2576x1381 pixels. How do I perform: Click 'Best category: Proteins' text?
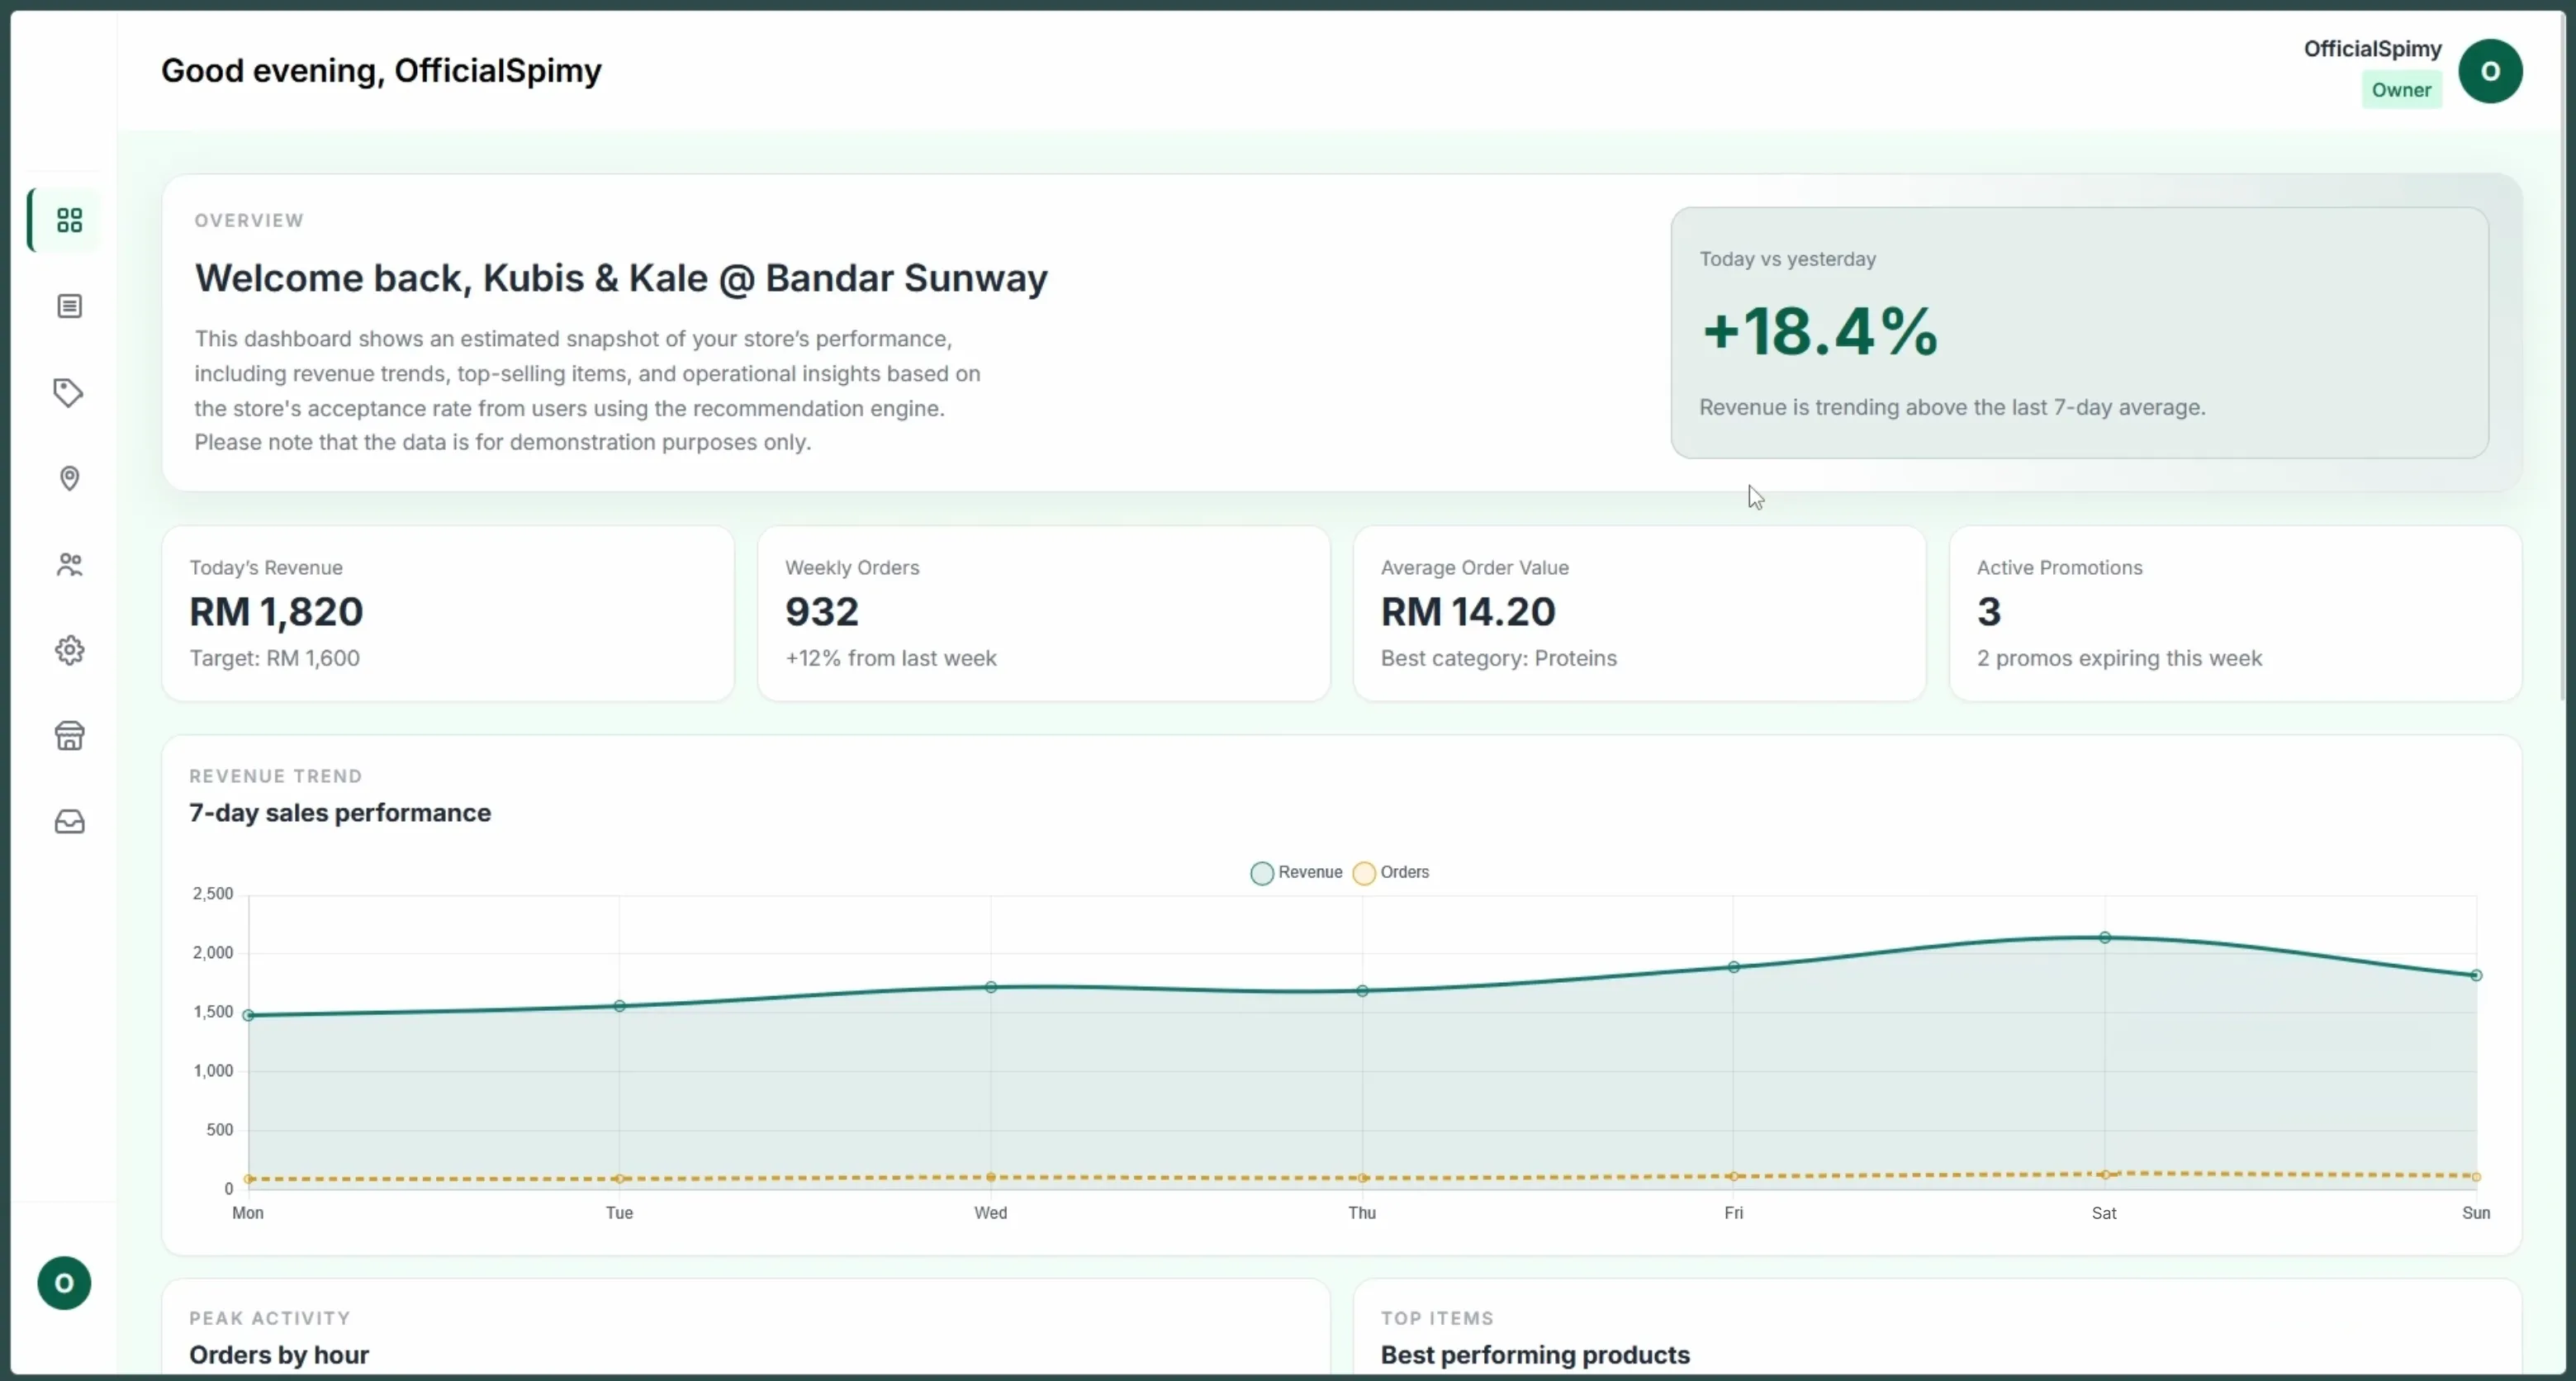pyautogui.click(x=1498, y=658)
